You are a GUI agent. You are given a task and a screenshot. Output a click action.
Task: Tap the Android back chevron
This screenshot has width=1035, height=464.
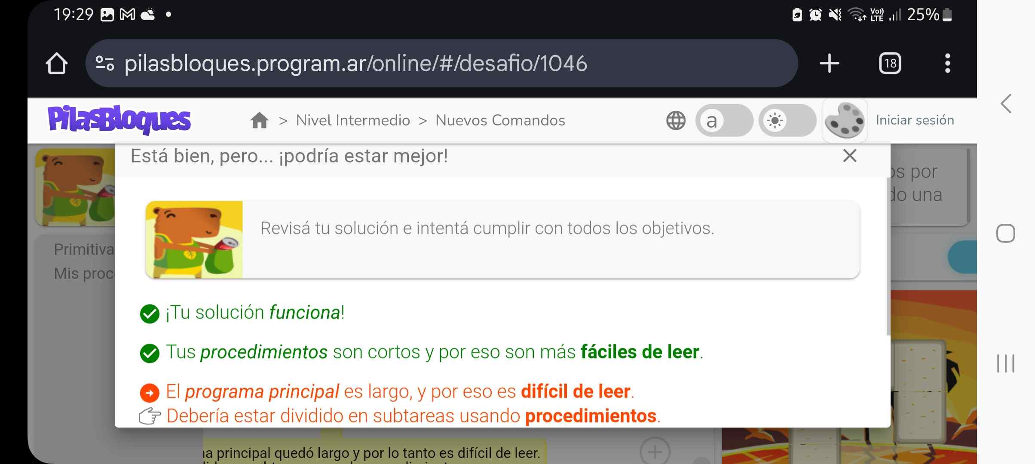(x=1005, y=104)
